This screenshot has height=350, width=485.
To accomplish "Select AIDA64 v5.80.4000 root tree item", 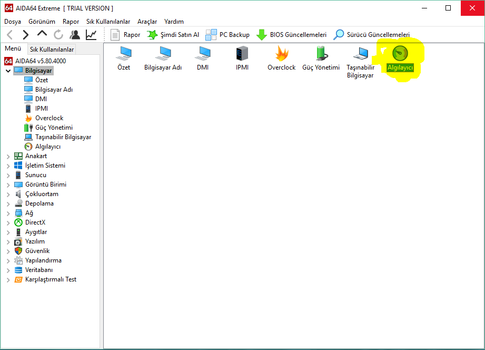I will 35,61.
